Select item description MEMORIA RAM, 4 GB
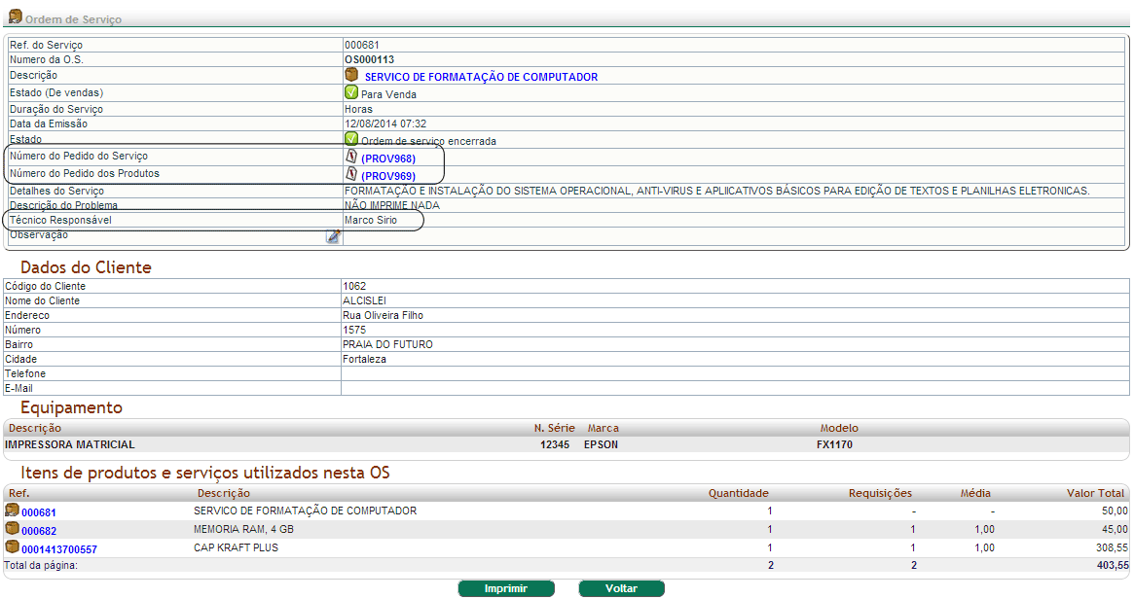Screen dimensions: 1134x599 pyautogui.click(x=243, y=529)
